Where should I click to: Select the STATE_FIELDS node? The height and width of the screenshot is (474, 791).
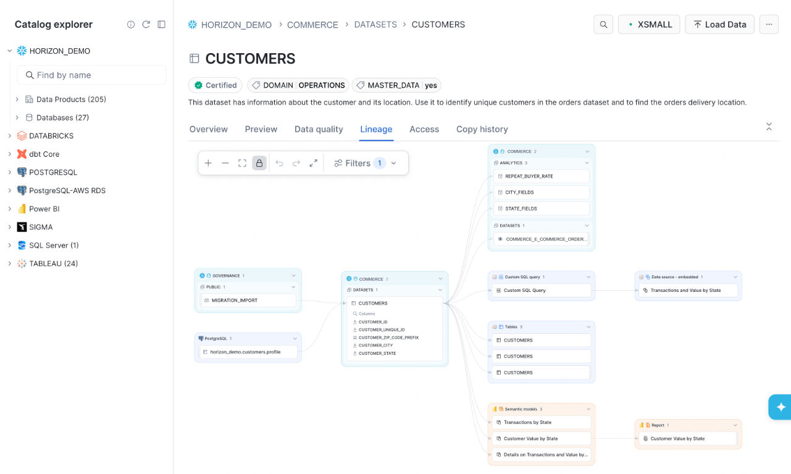click(x=542, y=209)
